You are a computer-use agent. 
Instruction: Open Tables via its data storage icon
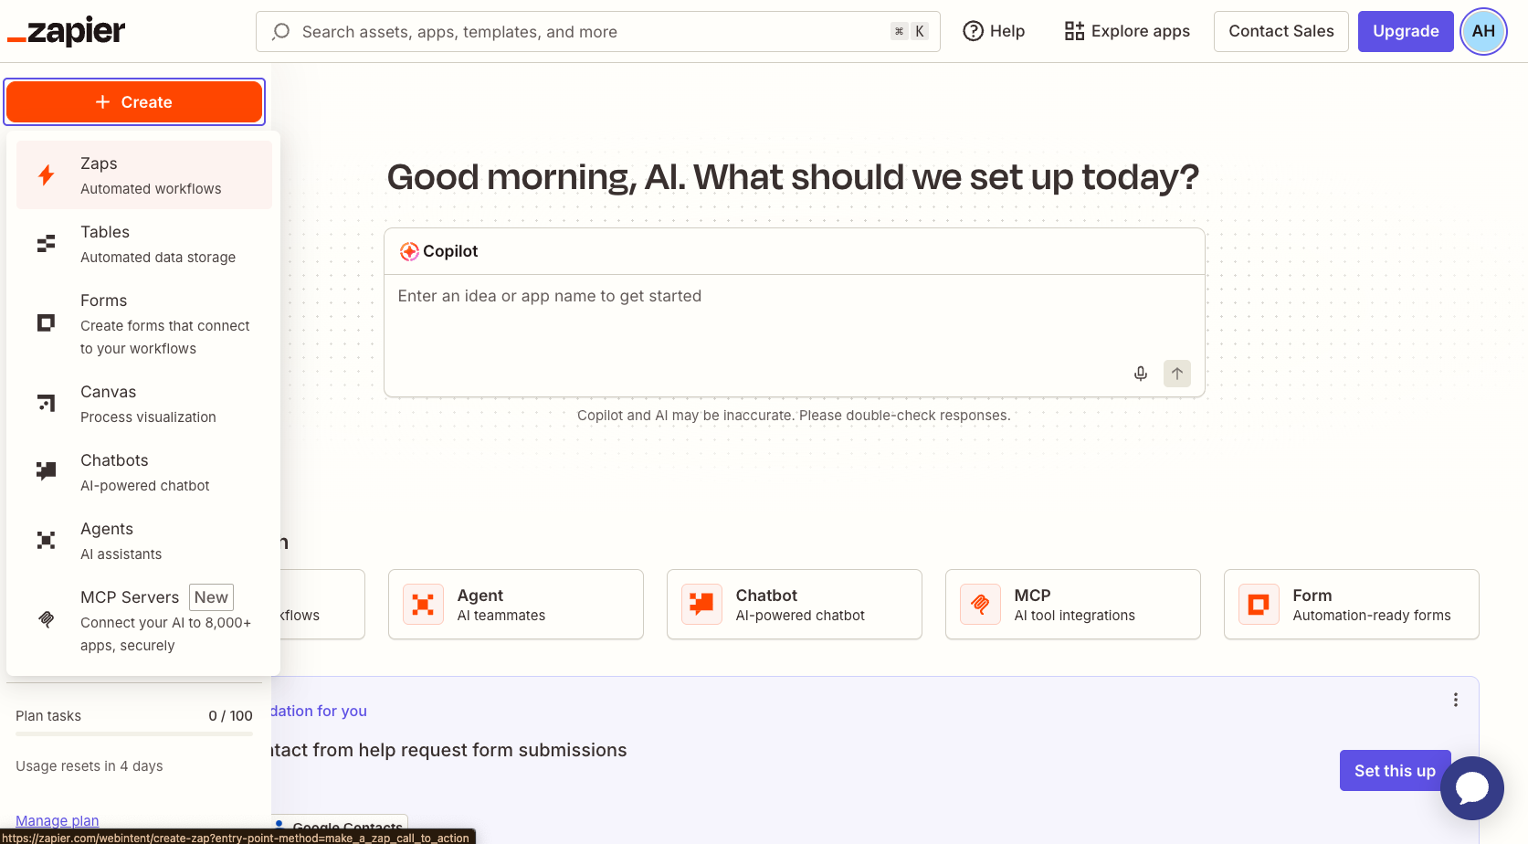46,243
